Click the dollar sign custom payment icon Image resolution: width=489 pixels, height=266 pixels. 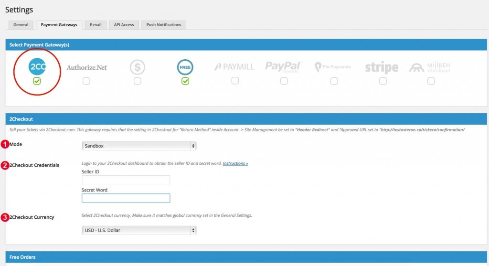coord(138,67)
